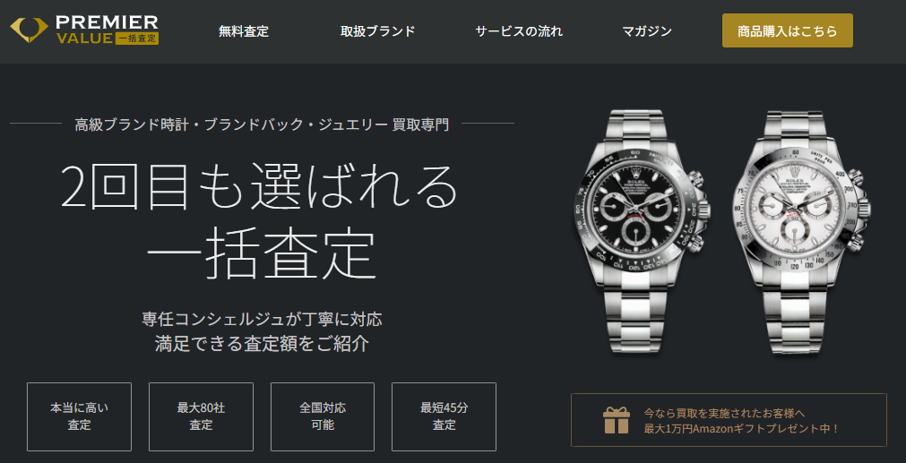Click the gold Premier Value logo emblem
The image size is (906, 463).
click(29, 30)
